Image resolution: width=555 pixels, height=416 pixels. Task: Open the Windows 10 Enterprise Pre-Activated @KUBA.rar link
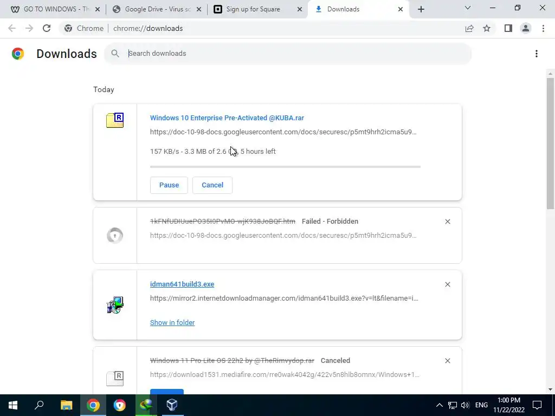click(227, 118)
